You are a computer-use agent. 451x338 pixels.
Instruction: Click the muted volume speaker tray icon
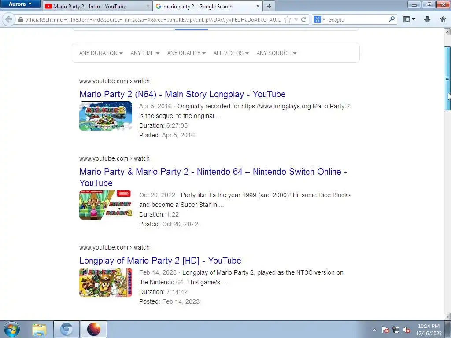tap(407, 330)
